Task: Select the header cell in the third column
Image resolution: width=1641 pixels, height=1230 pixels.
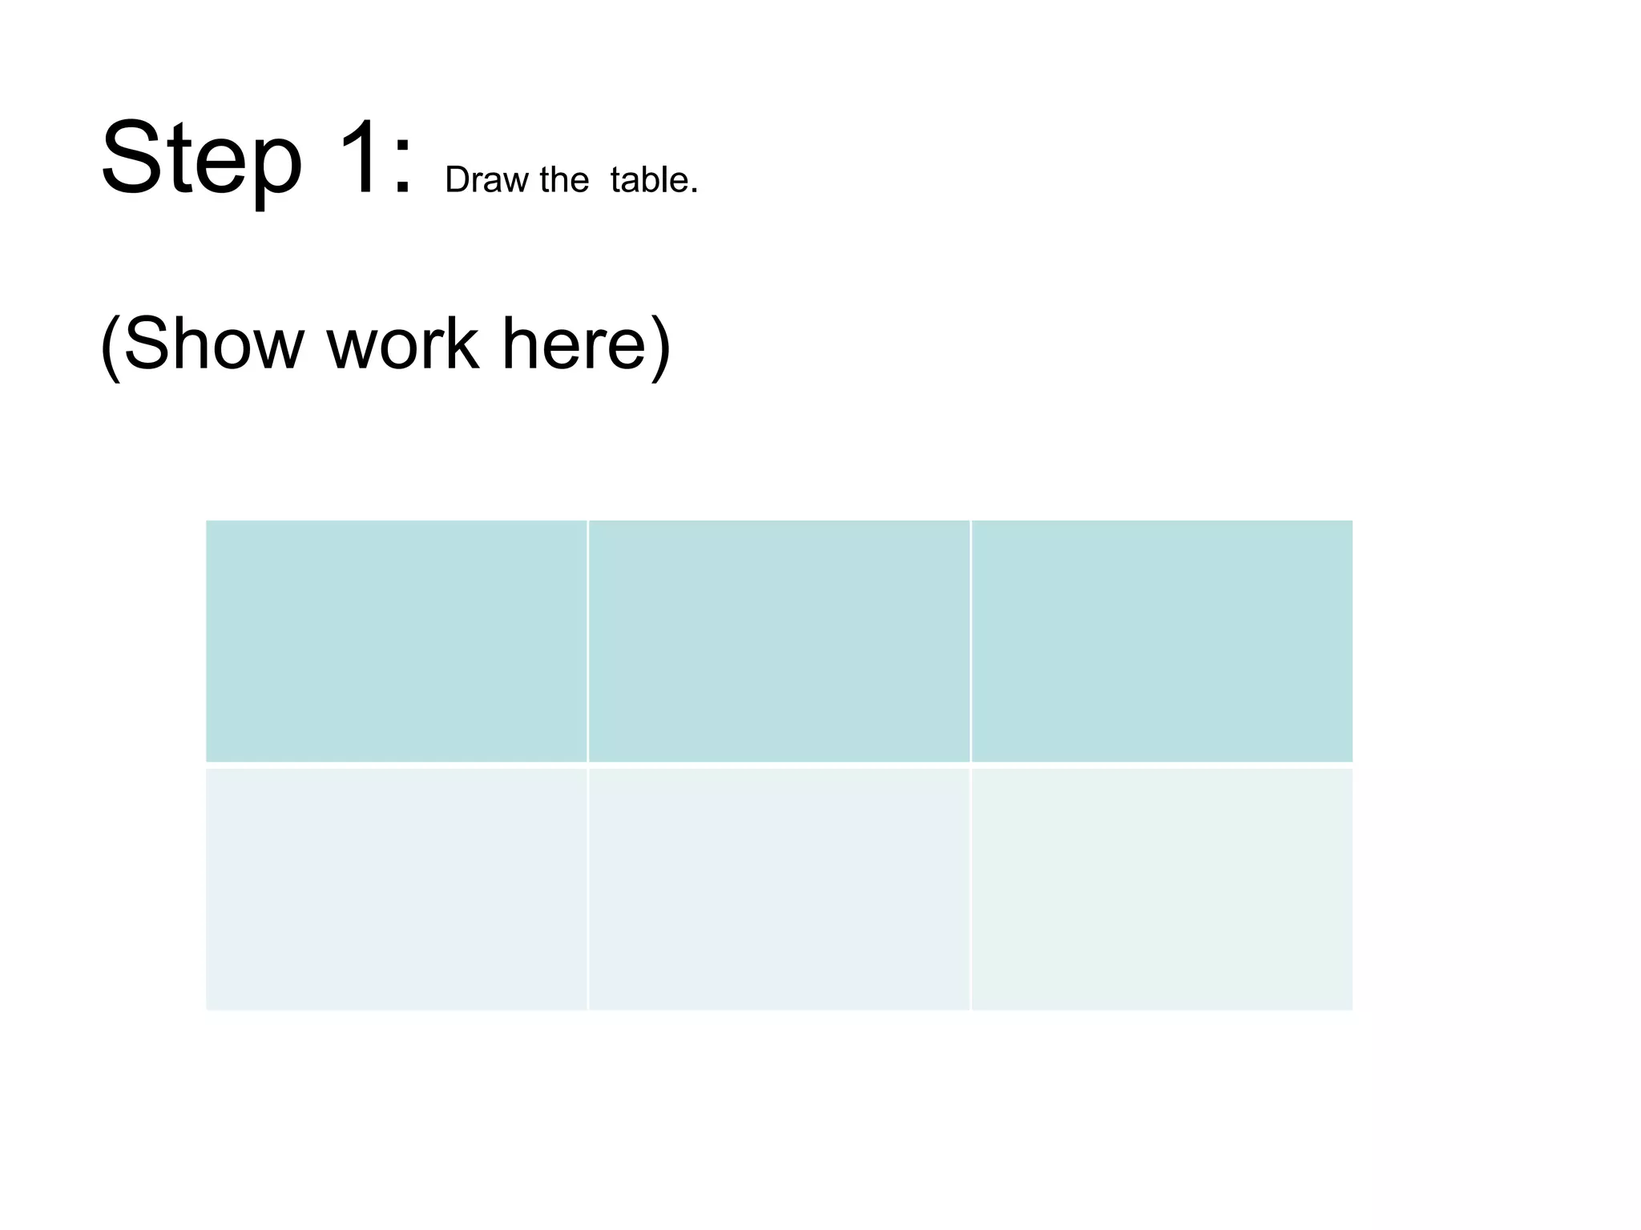Action: pos(1162,641)
